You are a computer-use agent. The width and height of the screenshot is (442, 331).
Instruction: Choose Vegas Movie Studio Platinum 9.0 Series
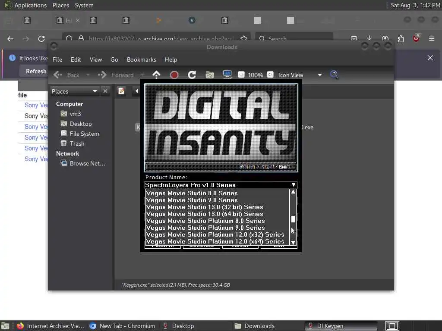point(218,228)
